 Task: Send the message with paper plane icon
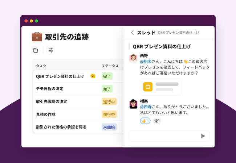pyautogui.click(x=203, y=136)
